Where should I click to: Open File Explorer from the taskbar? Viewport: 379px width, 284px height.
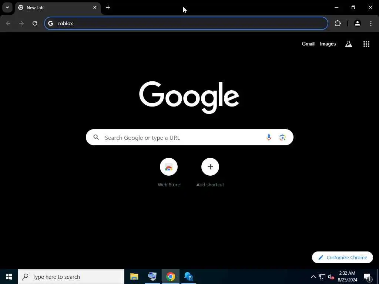tap(134, 277)
